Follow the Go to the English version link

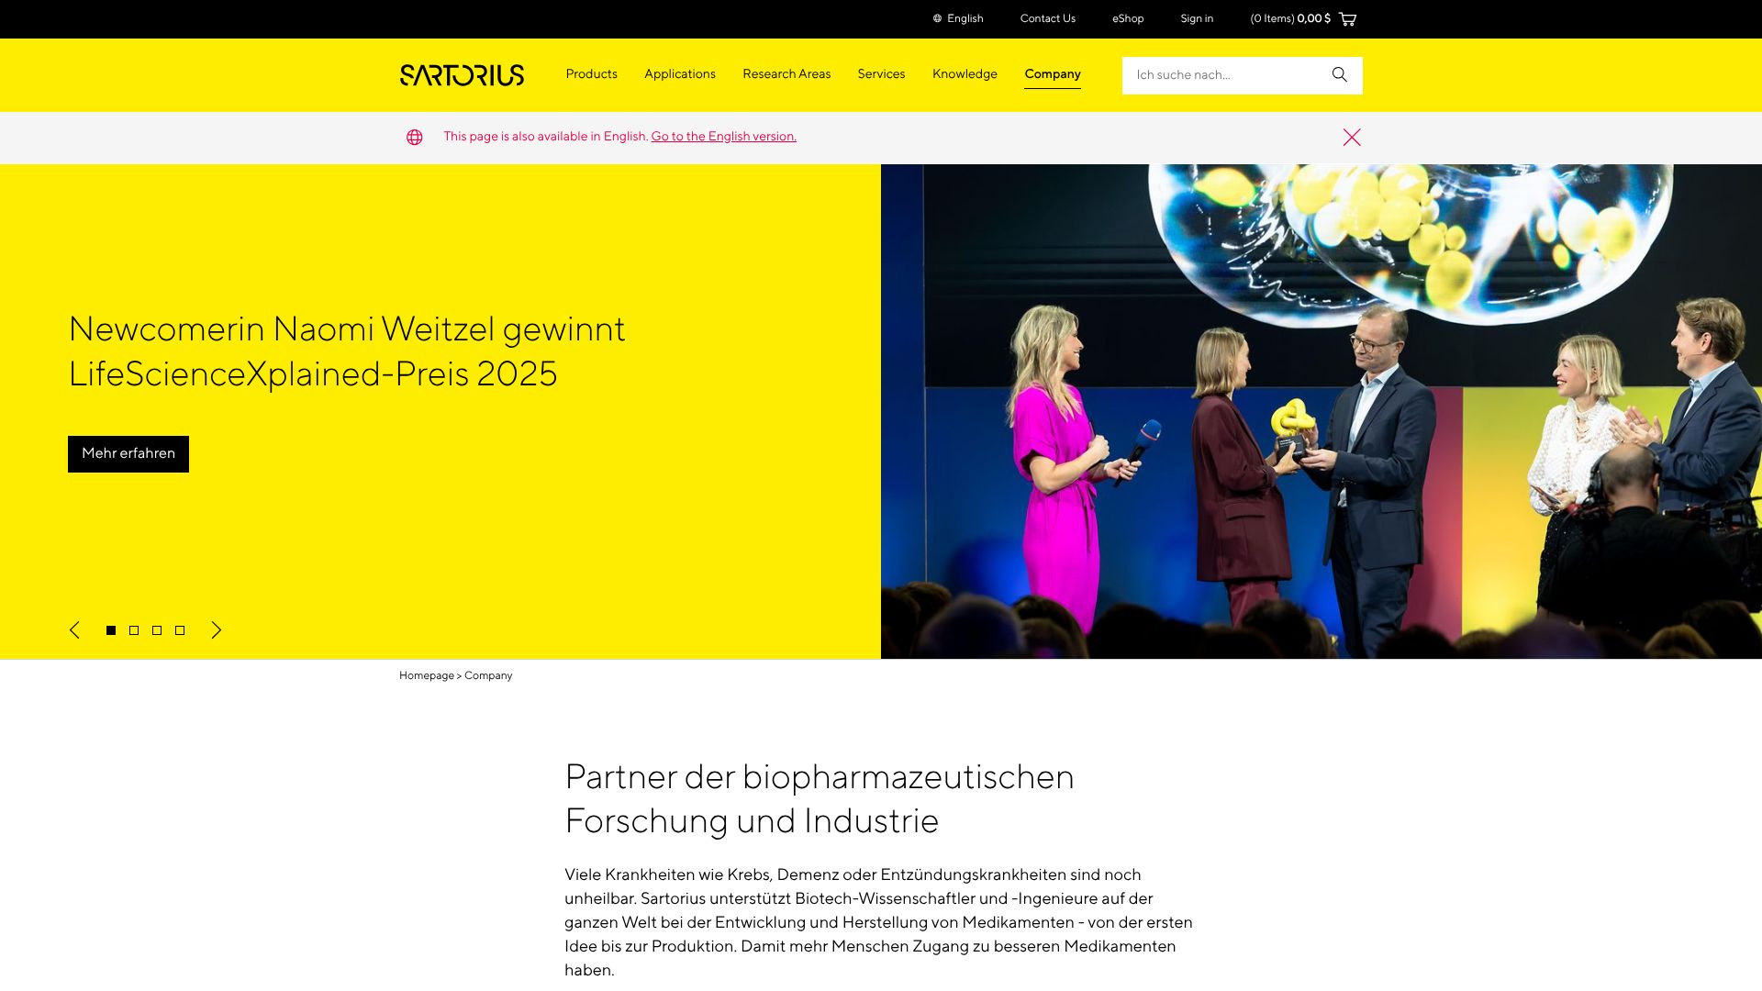click(723, 137)
